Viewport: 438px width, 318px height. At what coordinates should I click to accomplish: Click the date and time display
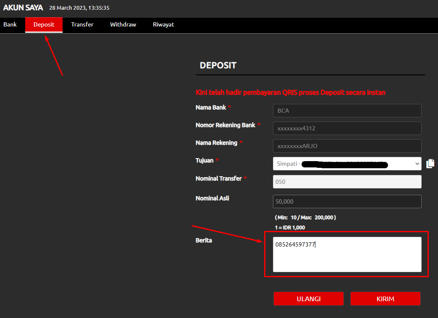(79, 8)
